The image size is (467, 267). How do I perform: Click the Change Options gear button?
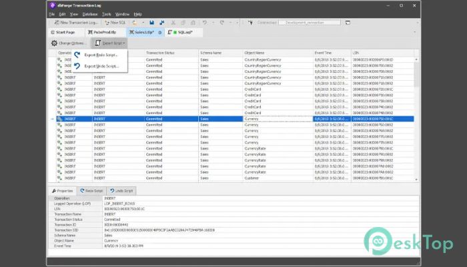pos(68,43)
